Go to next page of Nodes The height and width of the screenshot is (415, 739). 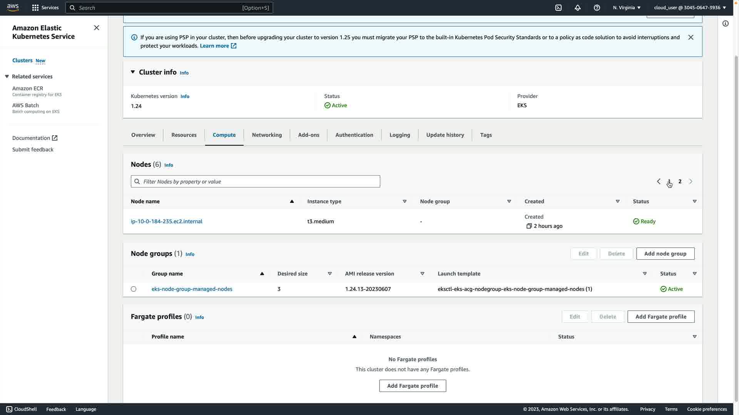(691, 181)
